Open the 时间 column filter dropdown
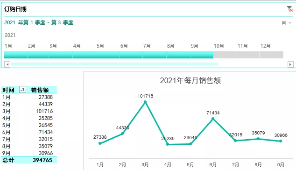 tap(23, 90)
